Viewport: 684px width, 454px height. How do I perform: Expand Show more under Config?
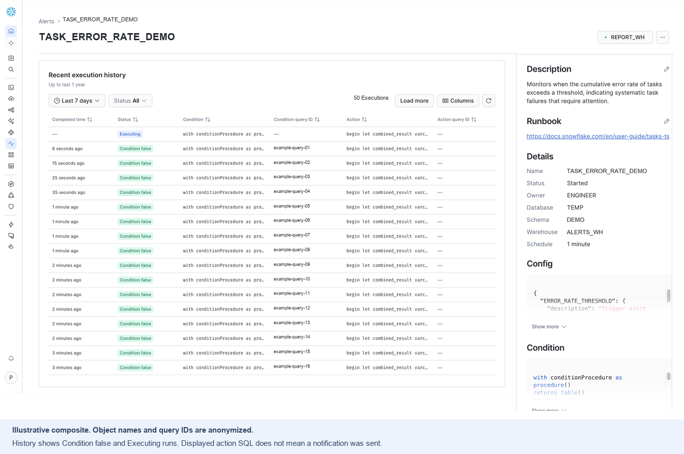(549, 327)
